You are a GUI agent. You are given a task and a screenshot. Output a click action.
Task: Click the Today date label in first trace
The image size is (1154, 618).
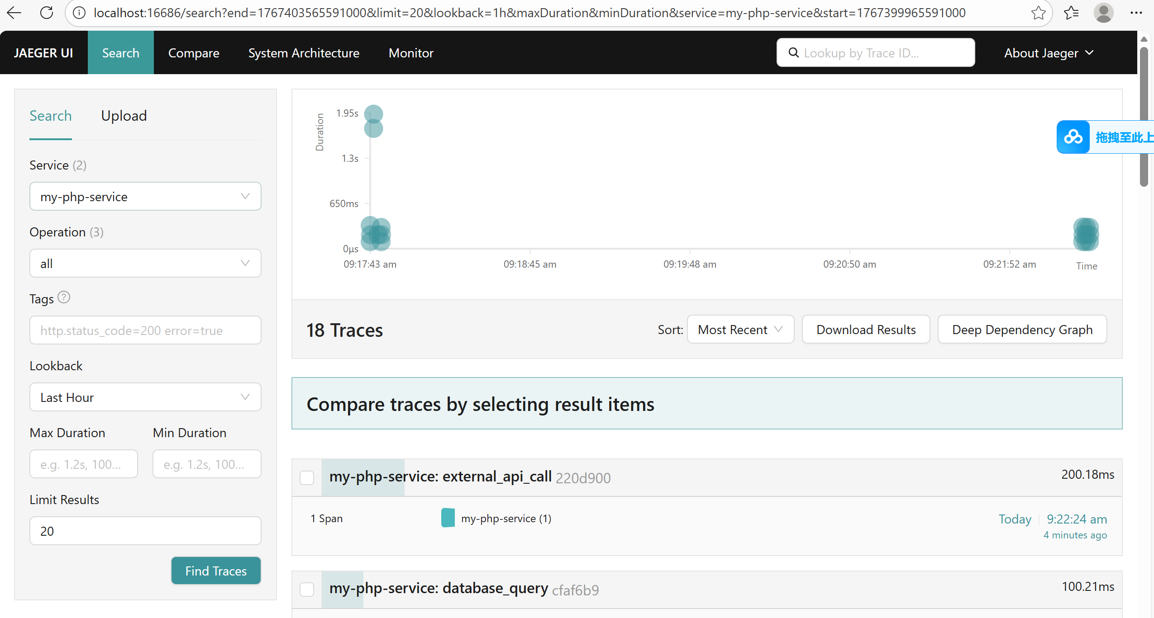point(1015,519)
